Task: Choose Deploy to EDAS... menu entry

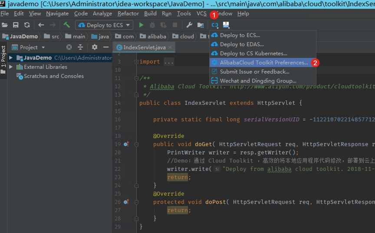Action: pos(263,44)
